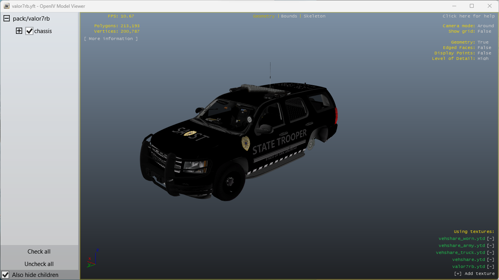The height and width of the screenshot is (280, 499).
Task: Toggle the Show grid setting
Action: pyautogui.click(x=484, y=31)
